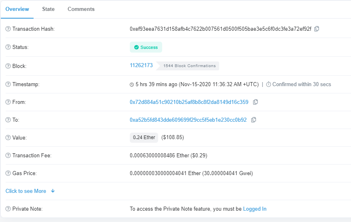Copy the To address icon
351x222 pixels.
[254, 120]
